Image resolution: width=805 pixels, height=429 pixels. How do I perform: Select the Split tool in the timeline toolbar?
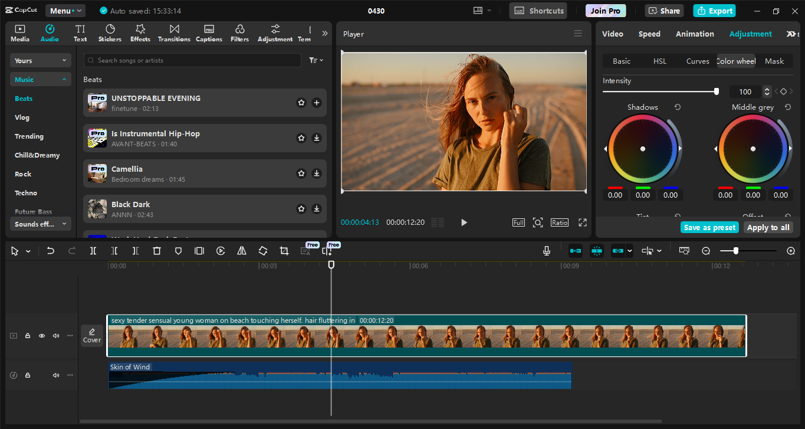93,250
